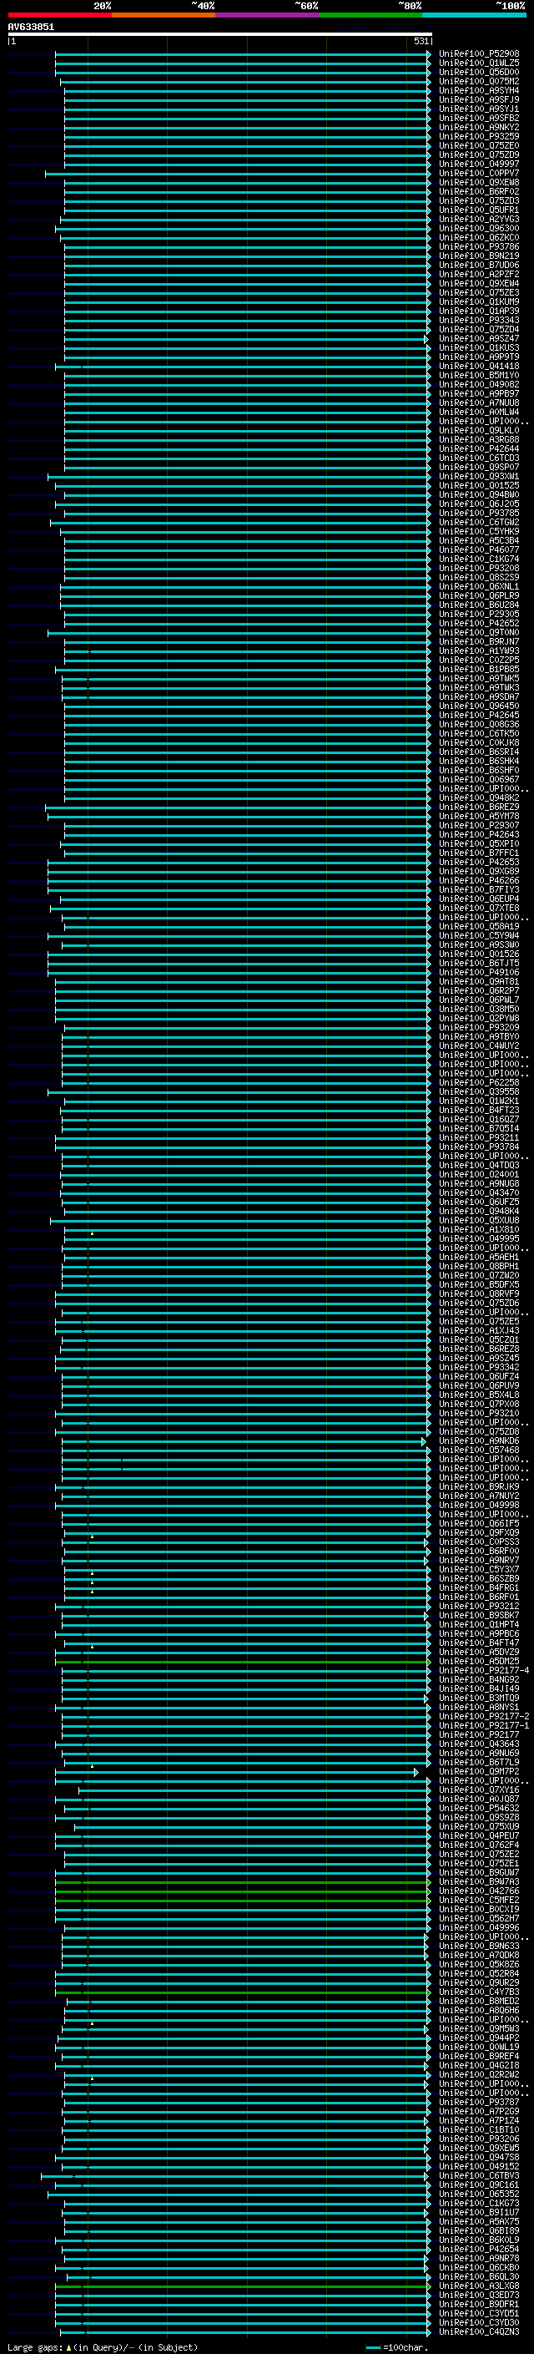Select hit label UniRef100_B4FT23
The width and height of the screenshot is (534, 2354).
(x=479, y=1111)
